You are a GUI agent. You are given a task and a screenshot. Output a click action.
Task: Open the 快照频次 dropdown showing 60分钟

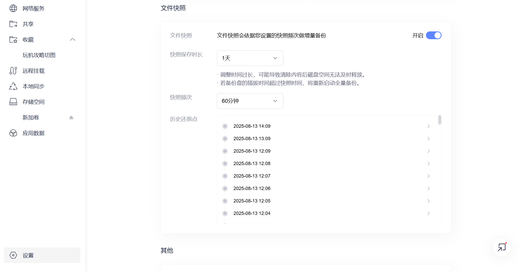[250, 101]
